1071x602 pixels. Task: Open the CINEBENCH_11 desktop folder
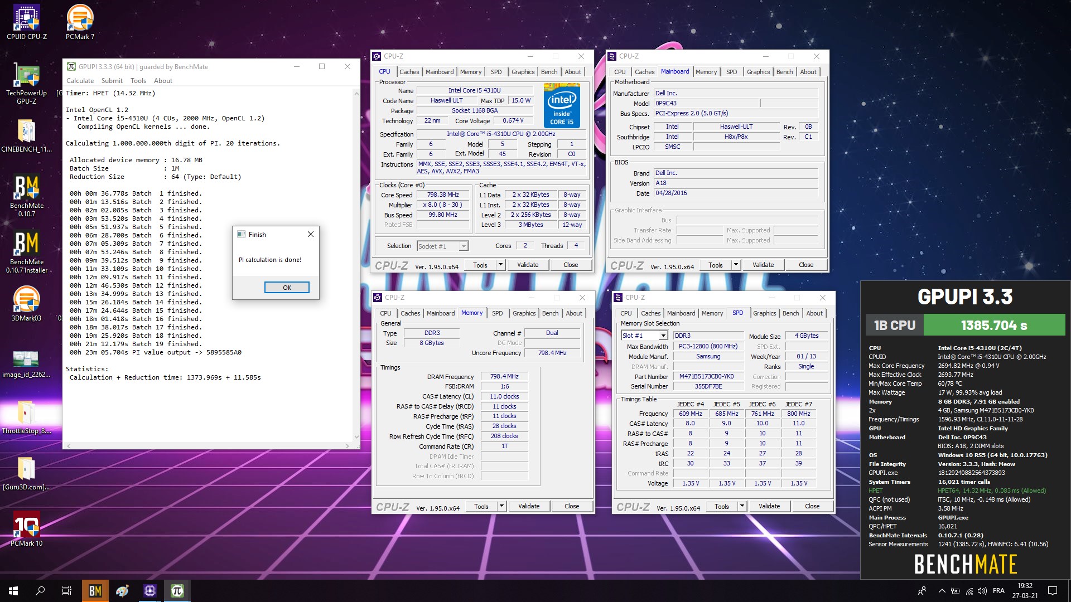[x=26, y=137]
